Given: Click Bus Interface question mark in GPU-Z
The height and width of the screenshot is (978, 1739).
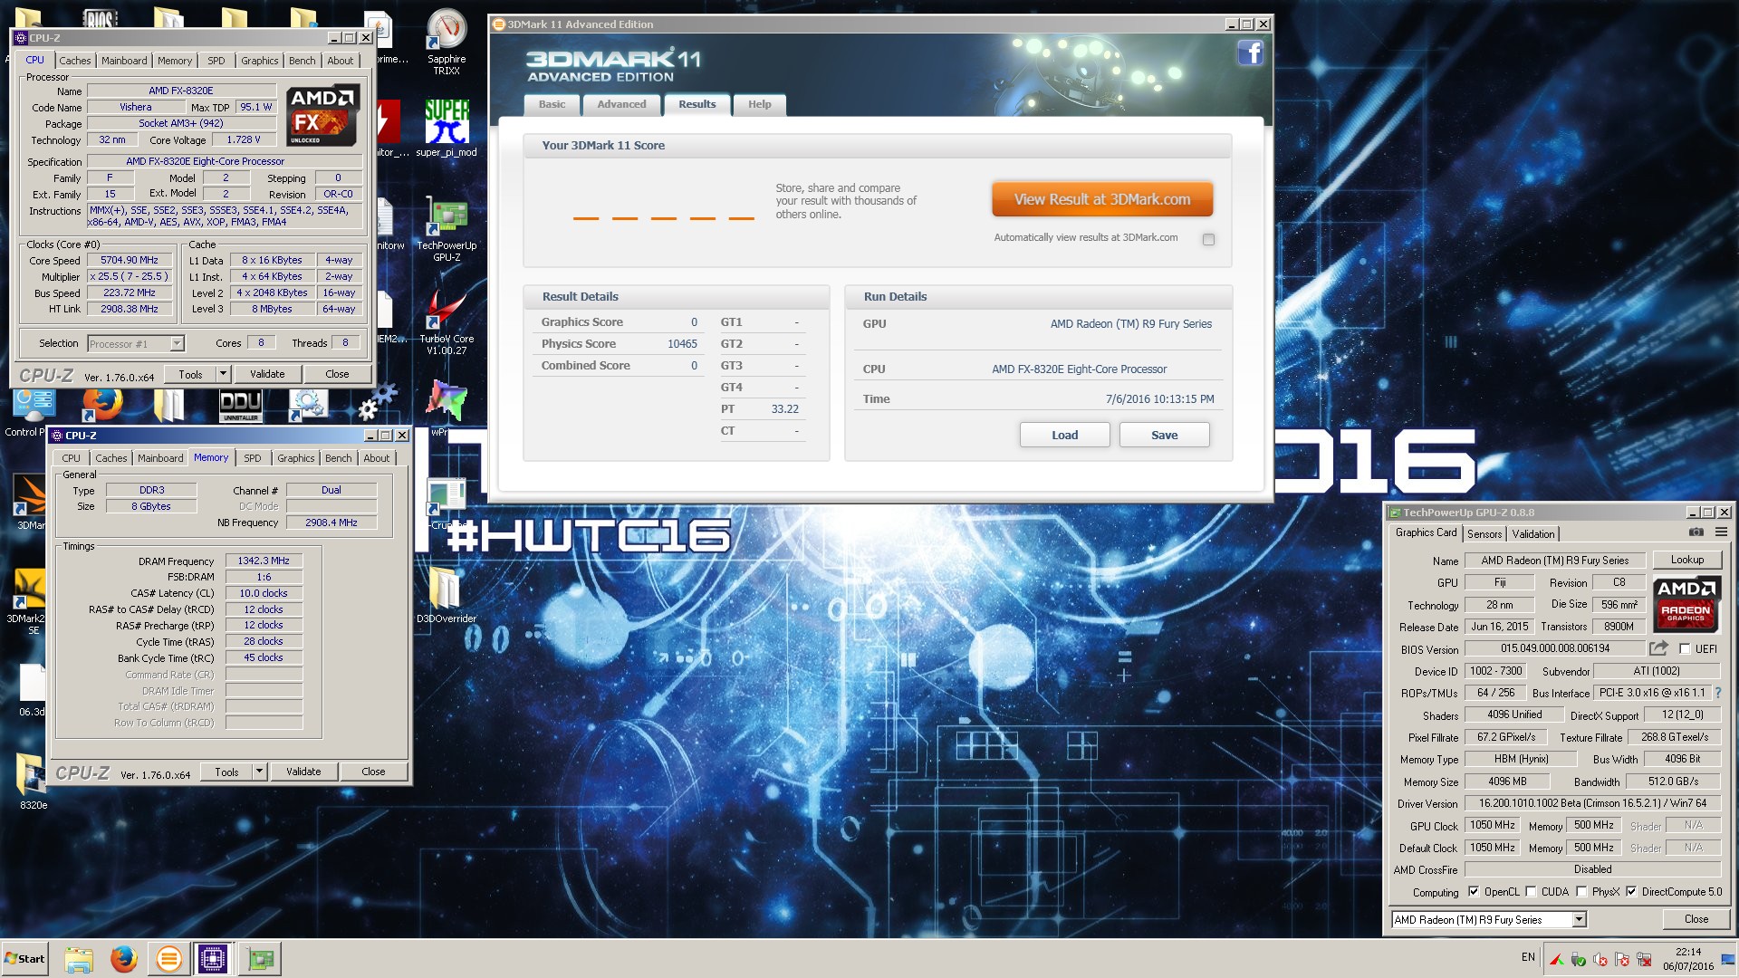Looking at the screenshot, I should click(x=1717, y=693).
